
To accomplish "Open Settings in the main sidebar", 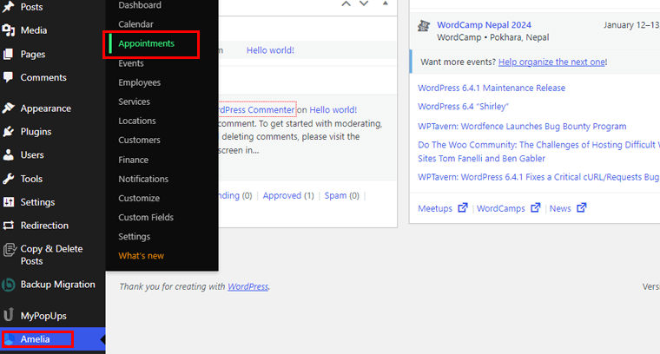I will [x=37, y=202].
